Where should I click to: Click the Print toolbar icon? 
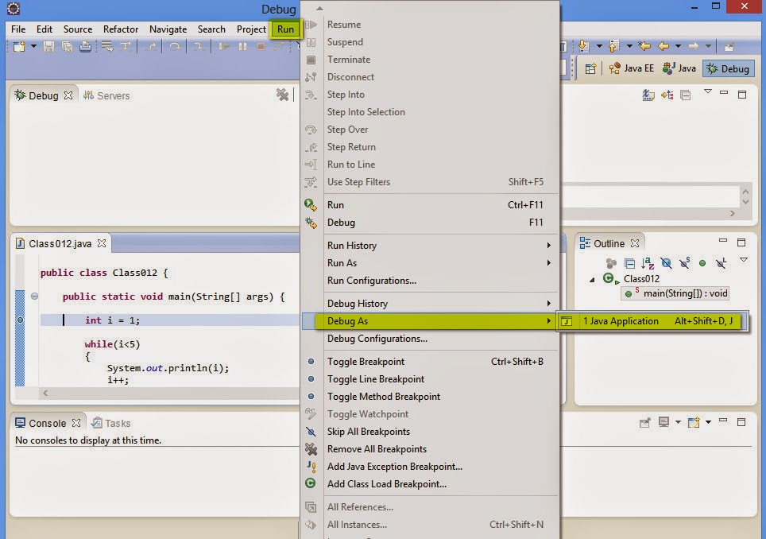(86, 46)
